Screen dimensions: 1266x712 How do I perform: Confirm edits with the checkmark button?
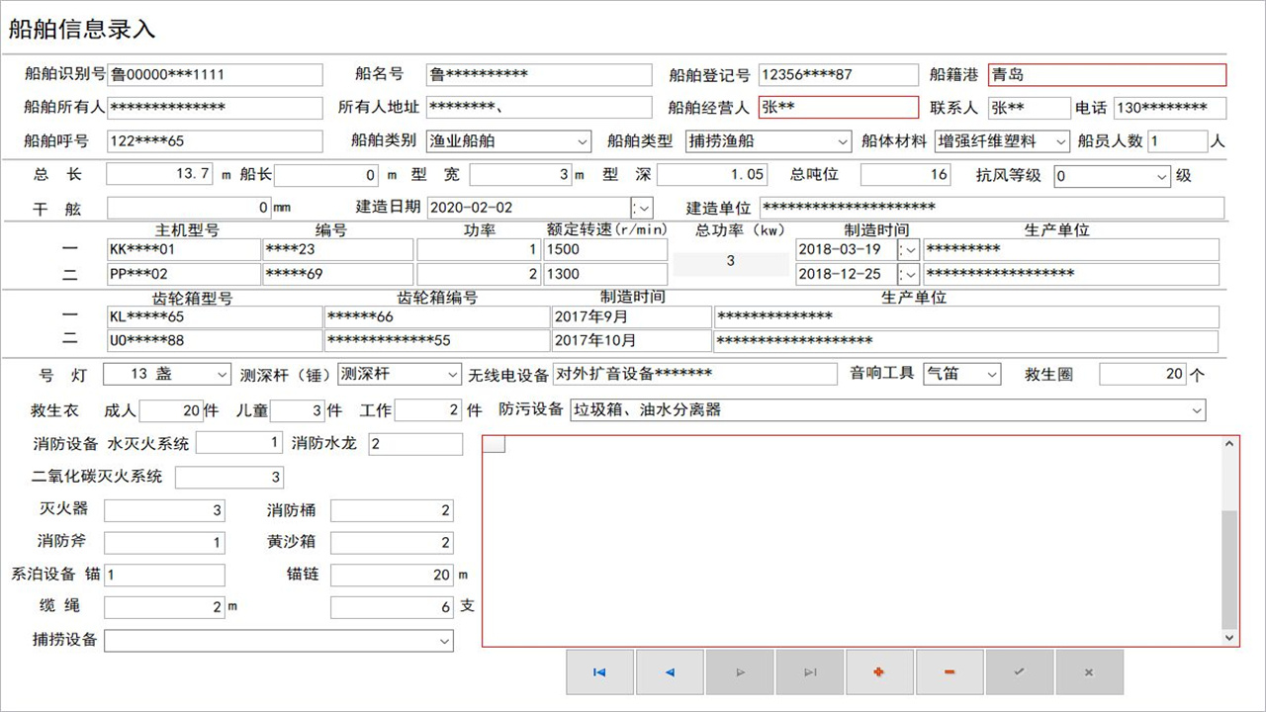(x=1020, y=672)
